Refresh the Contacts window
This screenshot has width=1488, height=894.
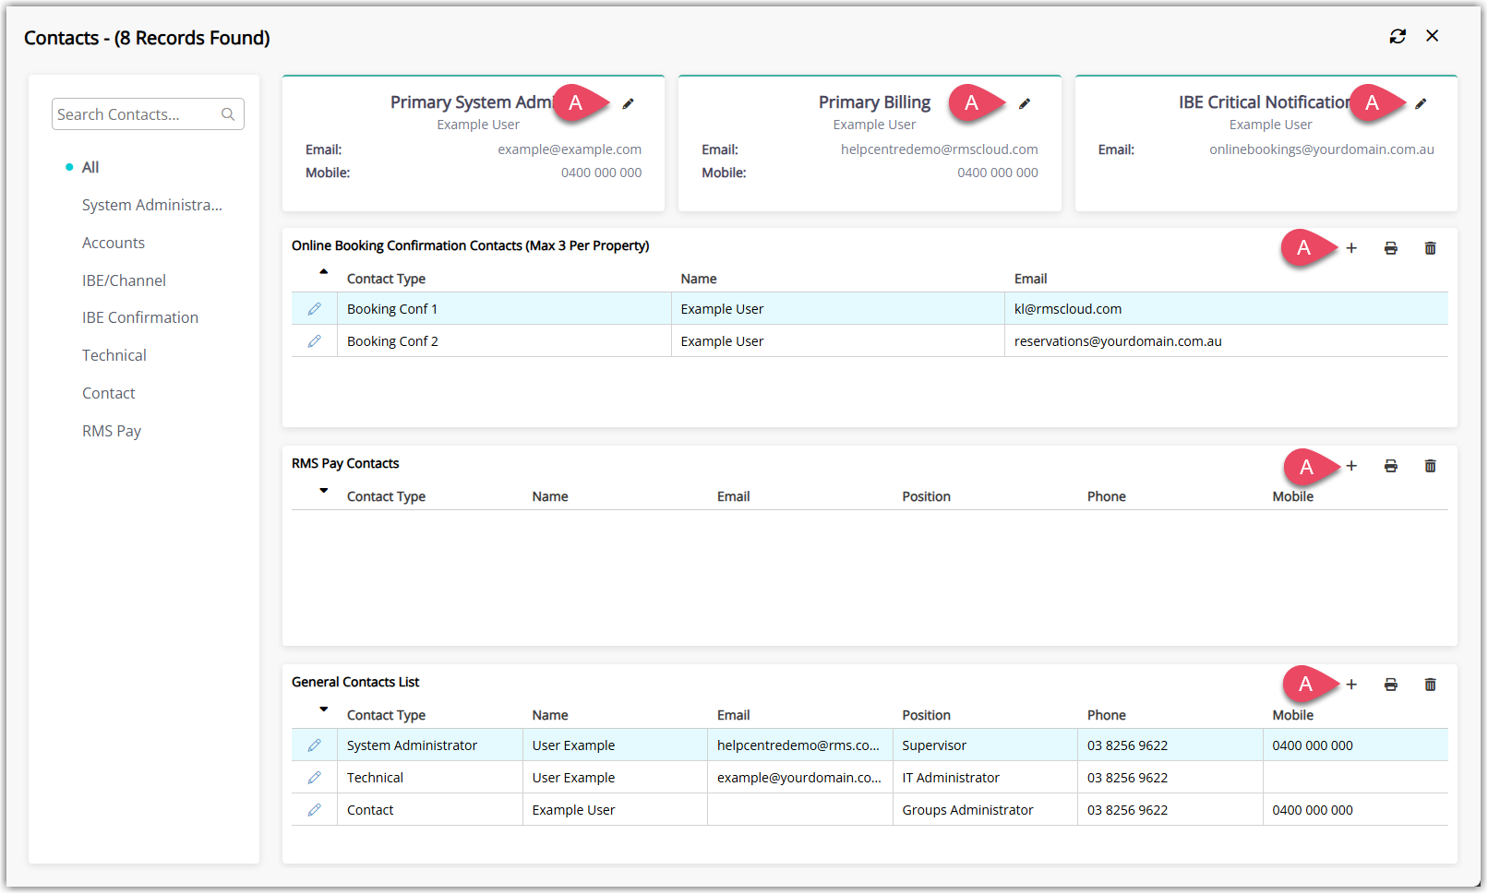(x=1398, y=36)
